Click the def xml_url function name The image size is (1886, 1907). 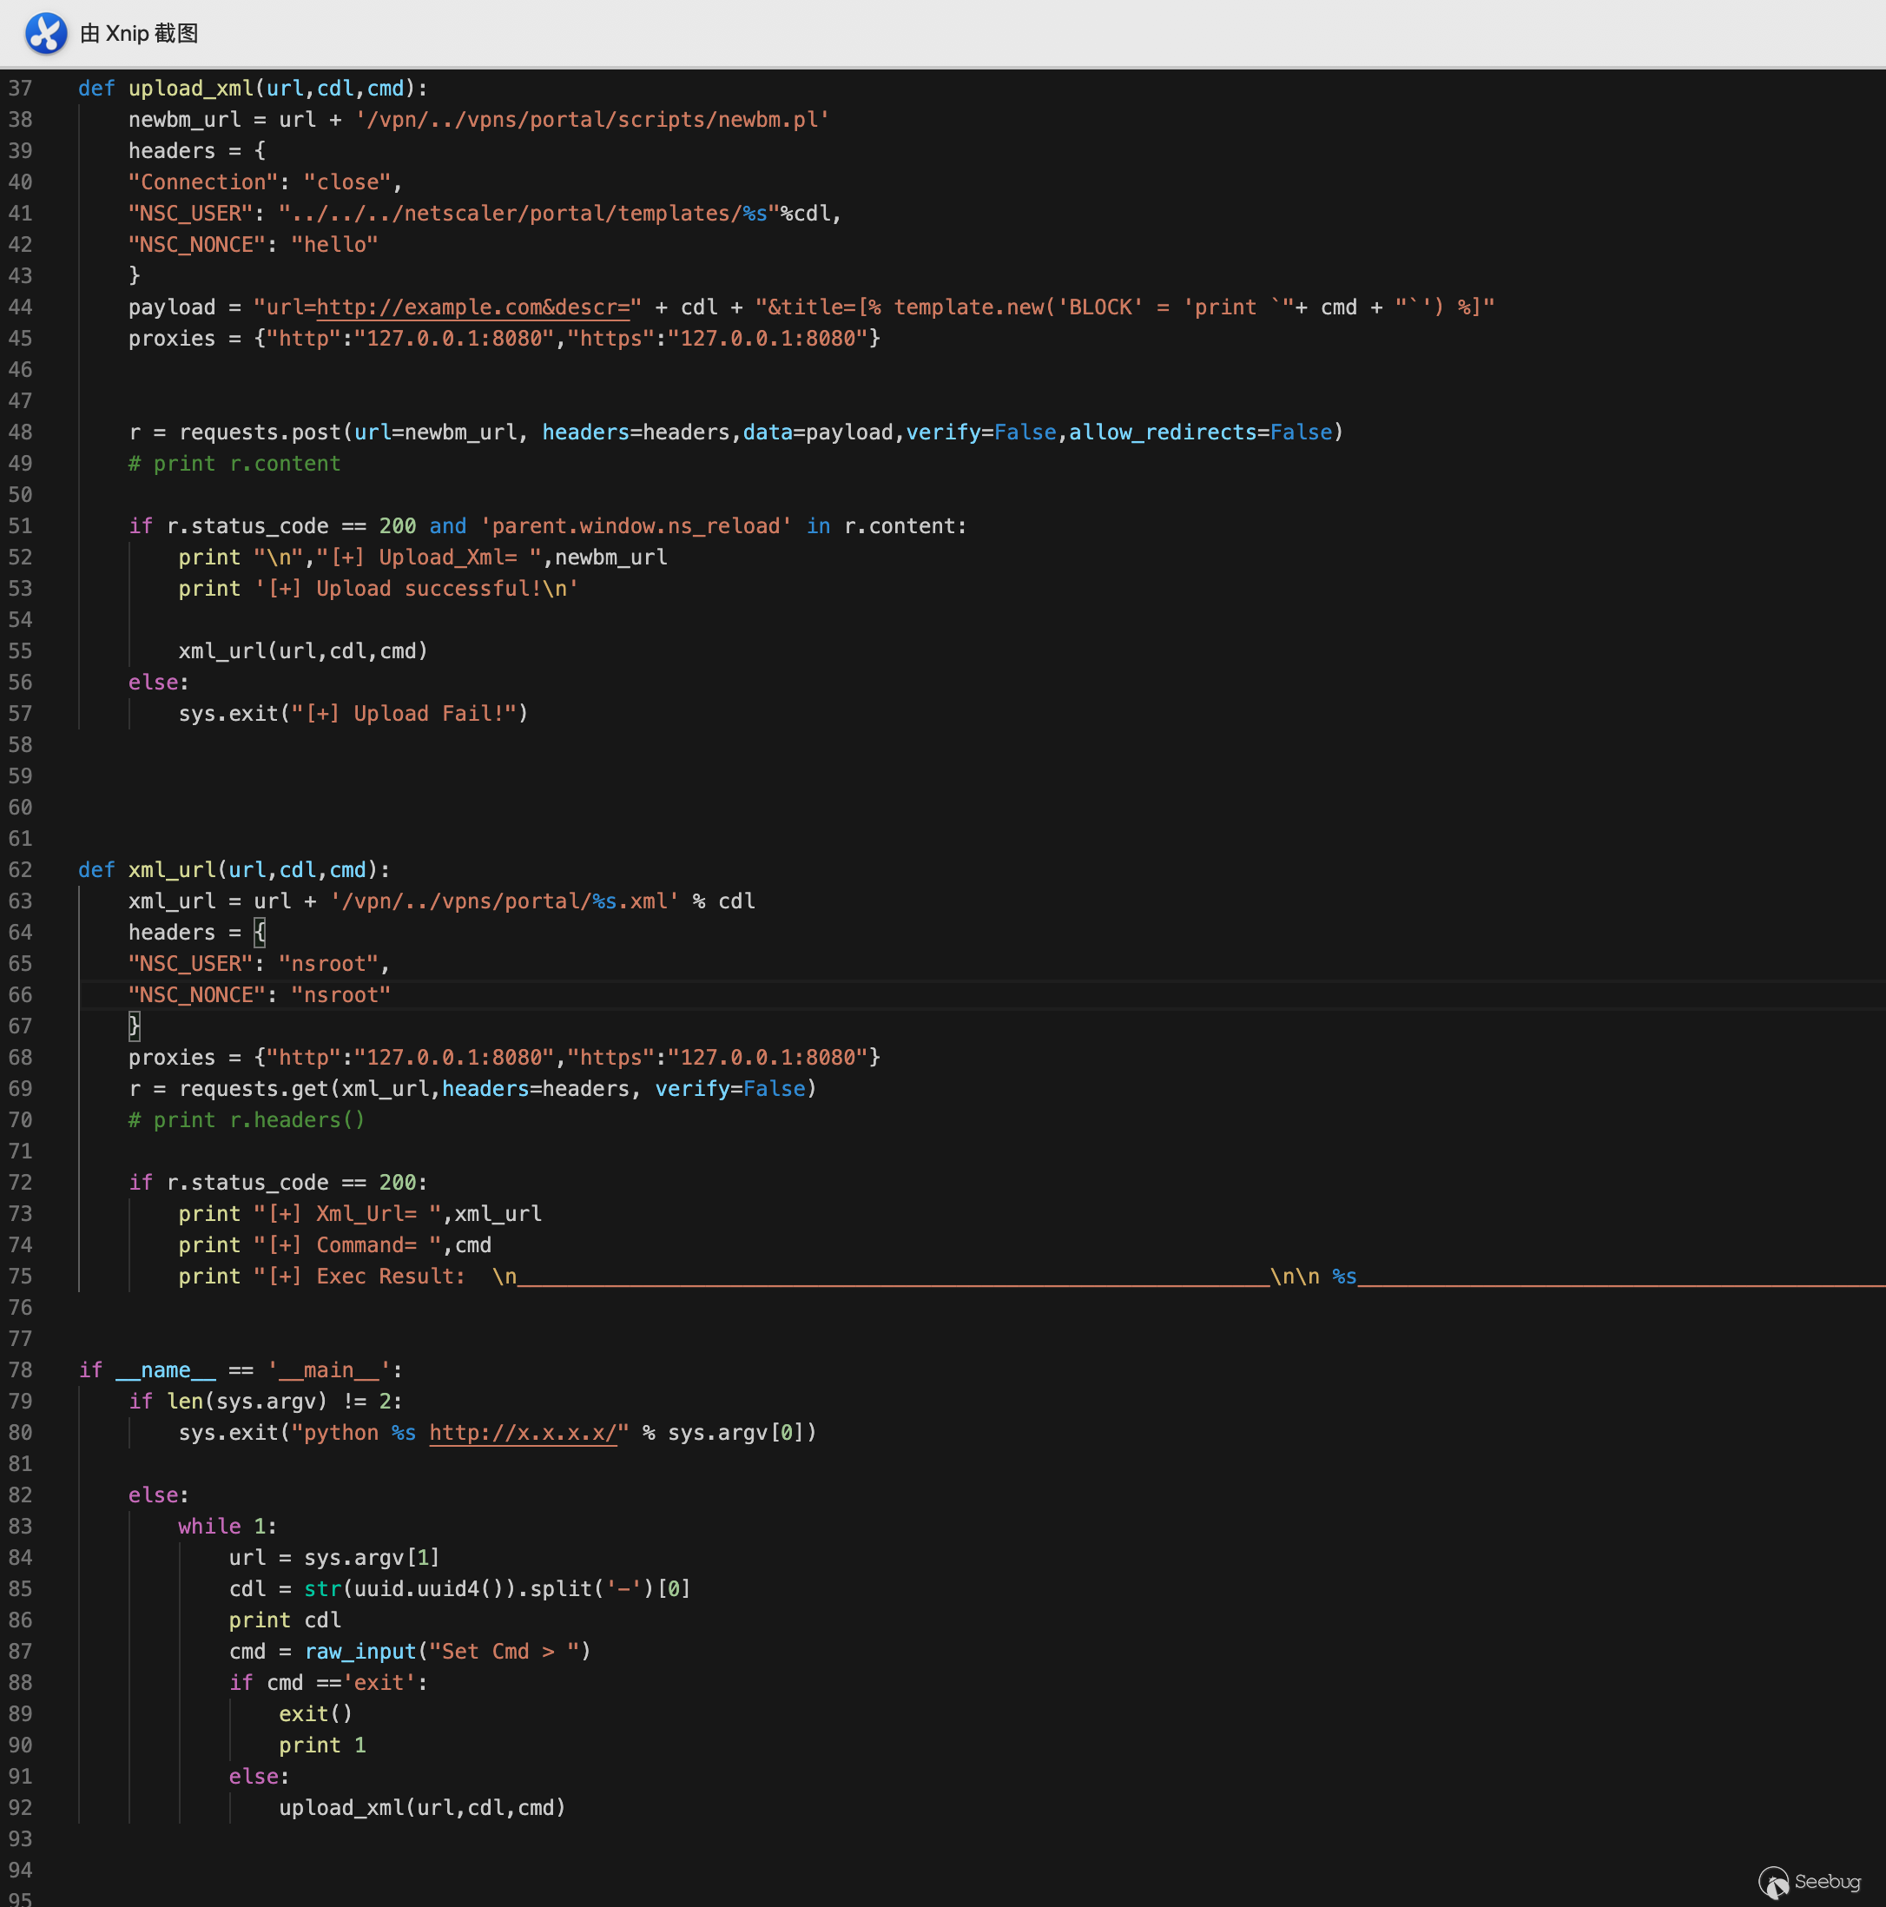[172, 869]
